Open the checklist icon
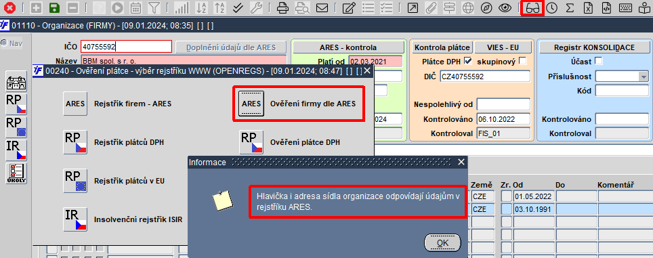This screenshot has height=258, width=653. point(387,7)
